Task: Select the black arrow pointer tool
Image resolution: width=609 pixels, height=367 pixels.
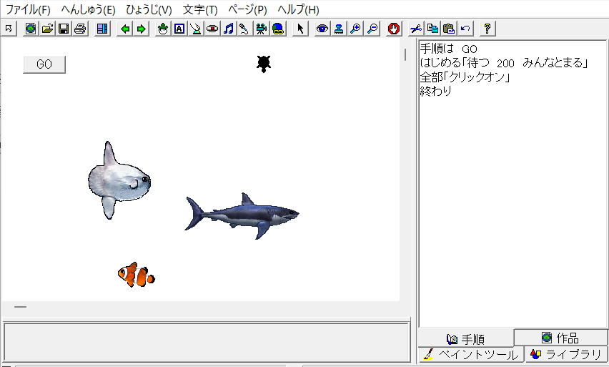Action: (300, 29)
